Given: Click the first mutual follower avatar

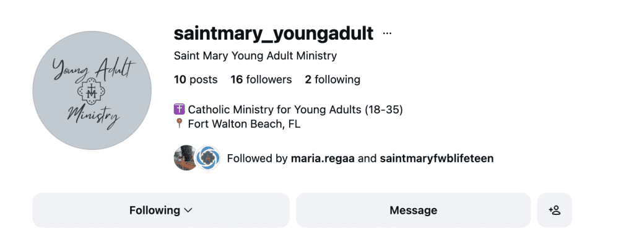Looking at the screenshot, I should (185, 158).
